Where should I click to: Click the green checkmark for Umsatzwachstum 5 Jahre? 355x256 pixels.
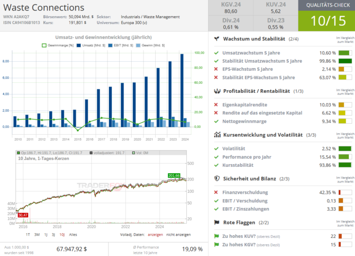(216, 53)
